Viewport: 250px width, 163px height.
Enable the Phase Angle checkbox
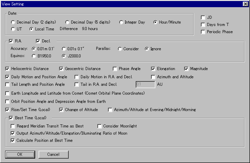click(x=115, y=69)
